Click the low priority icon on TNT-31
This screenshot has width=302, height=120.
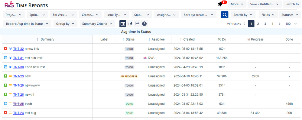(x=10, y=58)
